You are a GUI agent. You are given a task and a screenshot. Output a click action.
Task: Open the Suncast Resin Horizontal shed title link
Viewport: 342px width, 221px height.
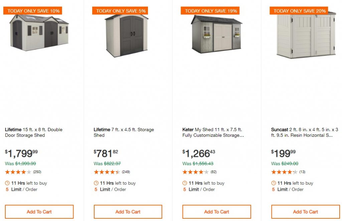pyautogui.click(x=305, y=132)
